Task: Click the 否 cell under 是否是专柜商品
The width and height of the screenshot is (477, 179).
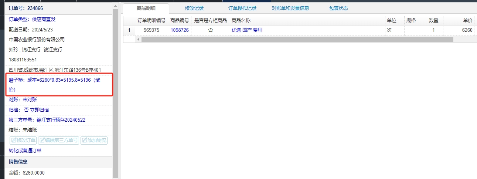Action: click(x=211, y=30)
